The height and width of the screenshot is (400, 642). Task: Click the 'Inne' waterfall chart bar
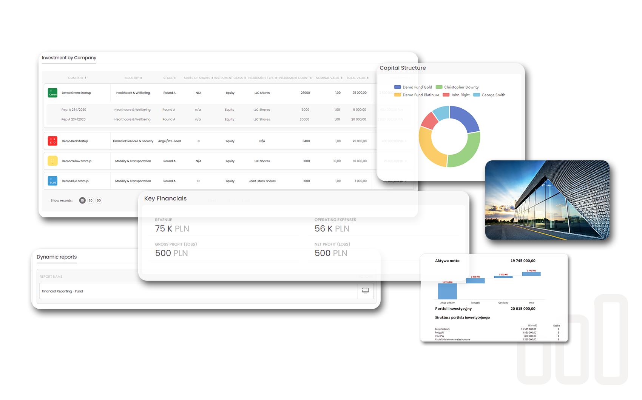[x=531, y=274]
